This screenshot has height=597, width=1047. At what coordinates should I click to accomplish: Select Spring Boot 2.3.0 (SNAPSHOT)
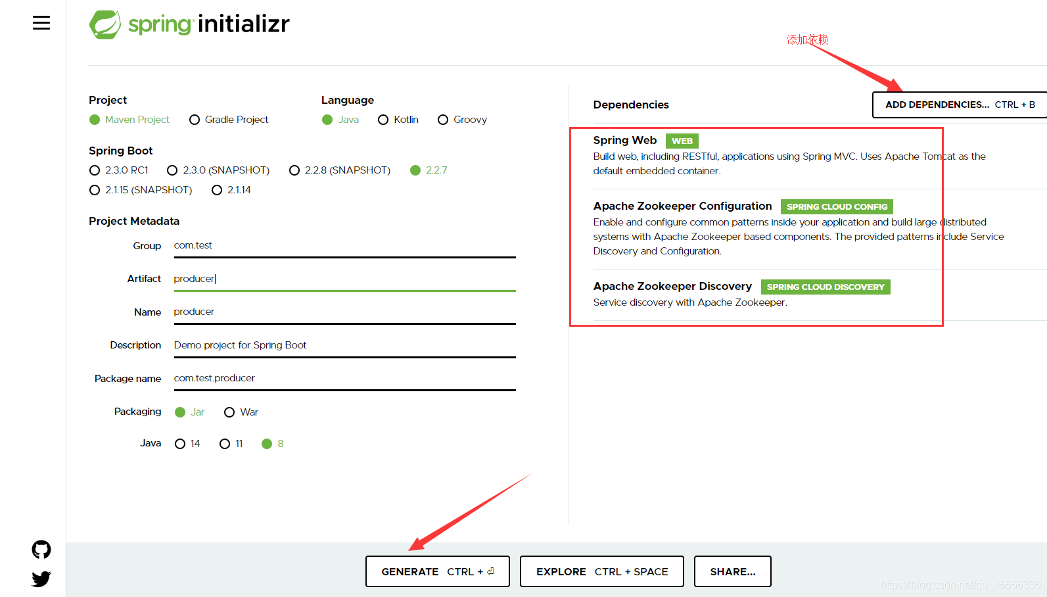point(218,170)
